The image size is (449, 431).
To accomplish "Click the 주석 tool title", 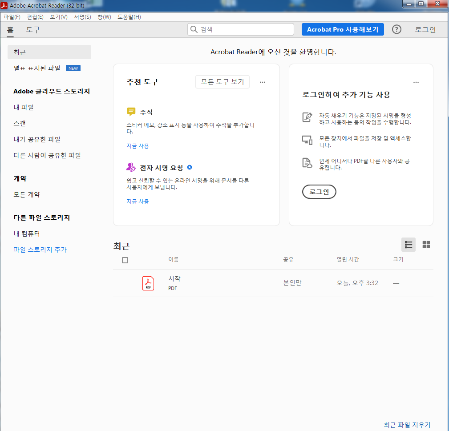I will (x=146, y=112).
